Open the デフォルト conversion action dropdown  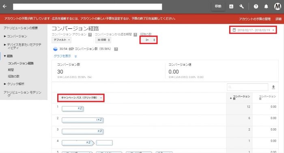click(x=61, y=40)
